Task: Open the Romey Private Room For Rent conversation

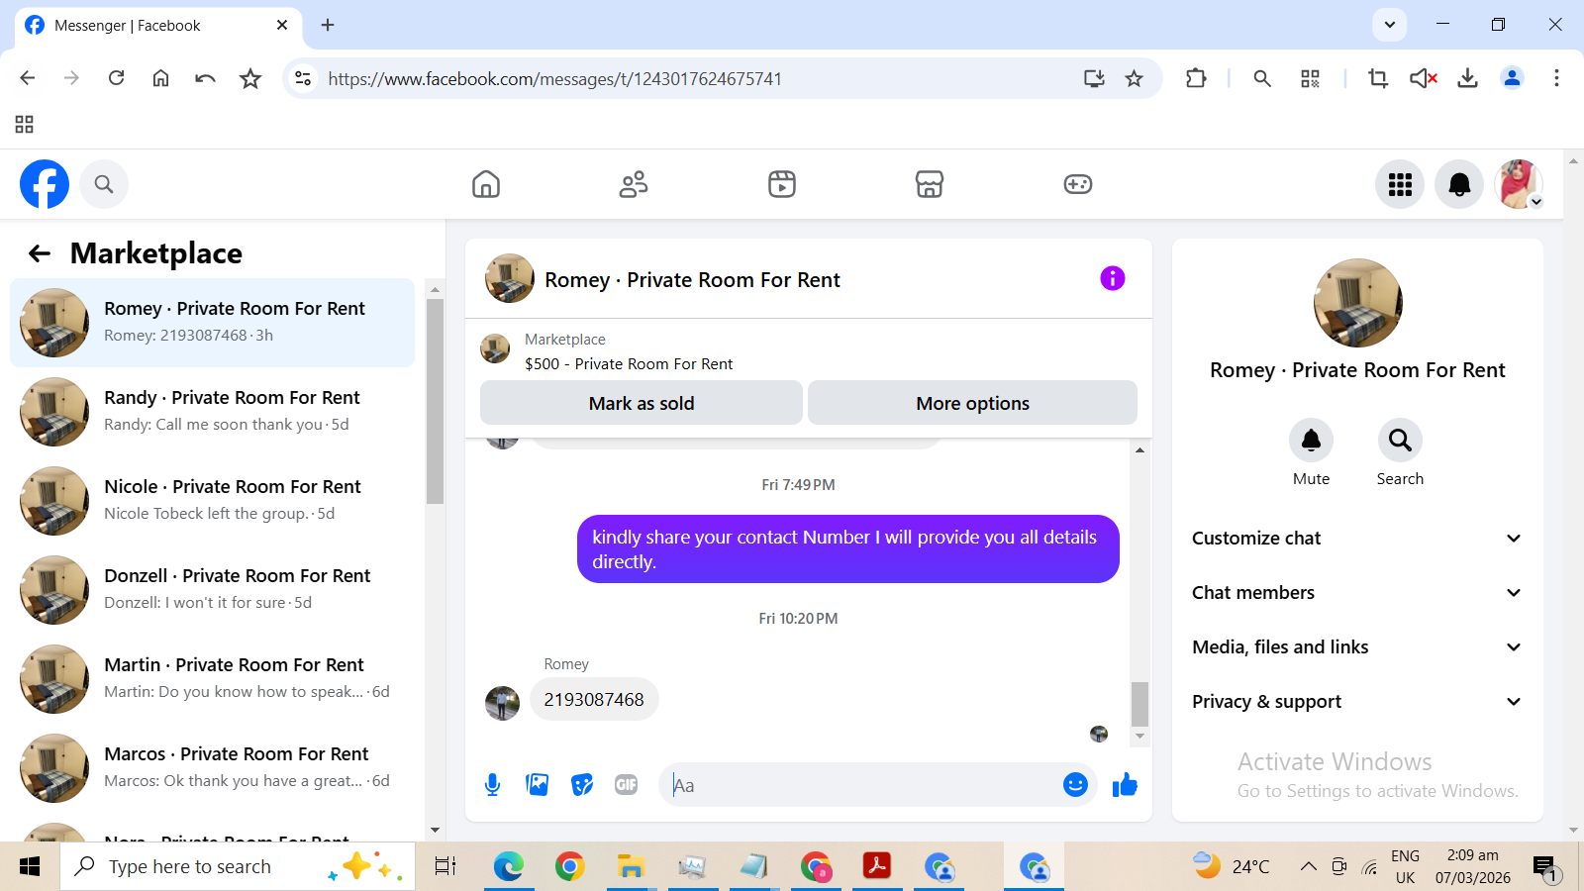Action: (x=213, y=323)
